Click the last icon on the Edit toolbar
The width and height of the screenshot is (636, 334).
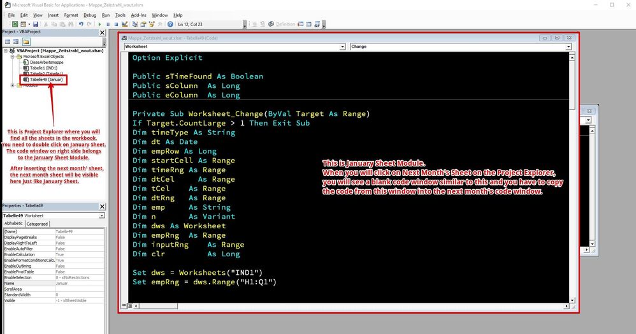click(317, 24)
